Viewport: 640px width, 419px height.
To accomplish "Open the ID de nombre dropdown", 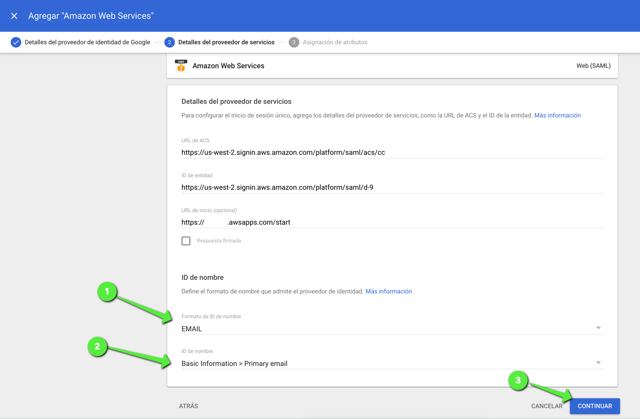I will point(392,363).
